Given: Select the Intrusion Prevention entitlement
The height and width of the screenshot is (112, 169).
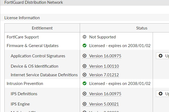Looking at the screenshot, I should [x=25, y=84].
